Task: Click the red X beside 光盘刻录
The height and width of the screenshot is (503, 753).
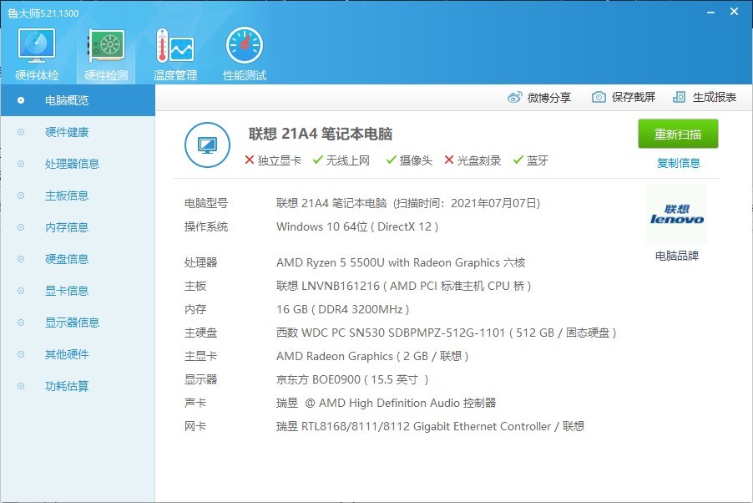Action: [449, 160]
